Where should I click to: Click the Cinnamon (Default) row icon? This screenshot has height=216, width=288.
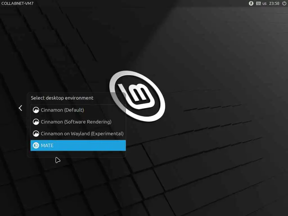tap(36, 110)
